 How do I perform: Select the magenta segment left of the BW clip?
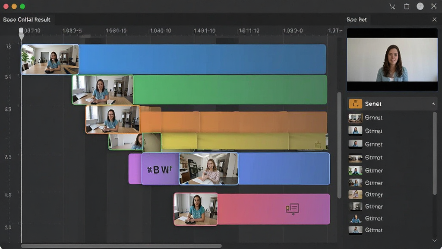[x=135, y=169]
